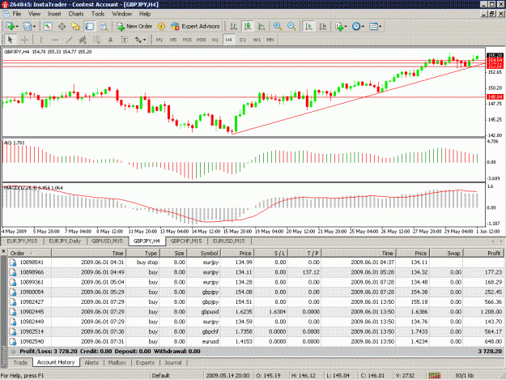Open the Tools menu
The width and height of the screenshot is (506, 380).
pos(98,14)
